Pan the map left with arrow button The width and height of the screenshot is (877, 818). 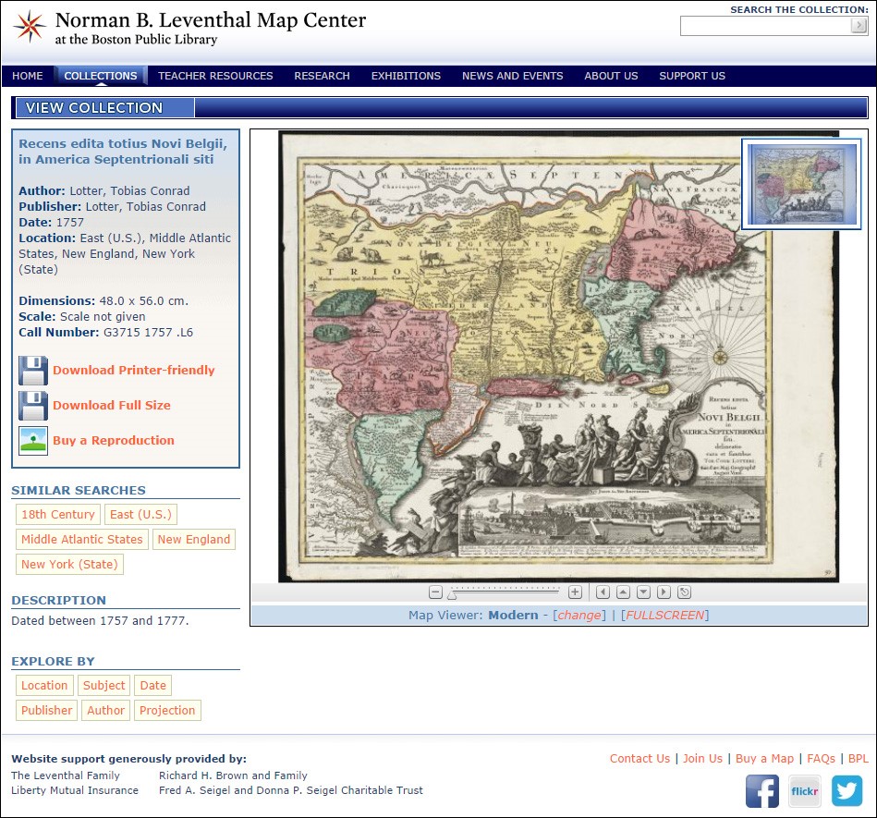(x=603, y=592)
